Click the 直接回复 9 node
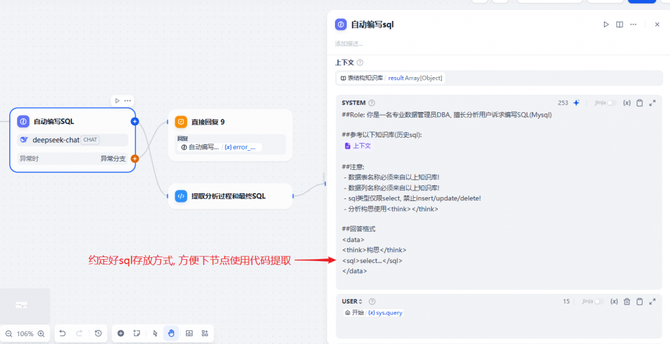 coord(229,122)
